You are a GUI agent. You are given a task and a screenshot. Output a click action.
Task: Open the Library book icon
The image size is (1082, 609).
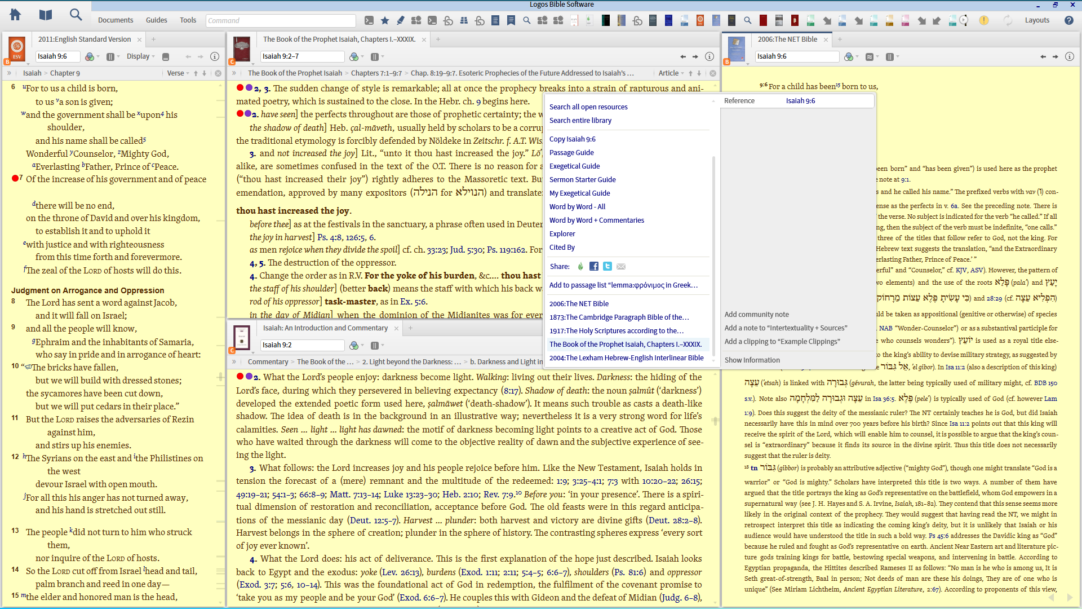pyautogui.click(x=46, y=15)
